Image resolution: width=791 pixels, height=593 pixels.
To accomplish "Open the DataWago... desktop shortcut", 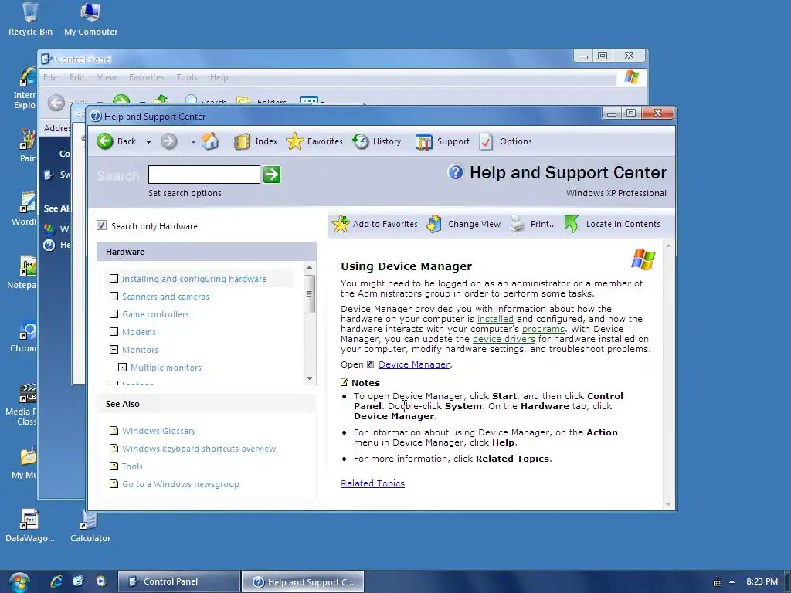I will coord(30,526).
